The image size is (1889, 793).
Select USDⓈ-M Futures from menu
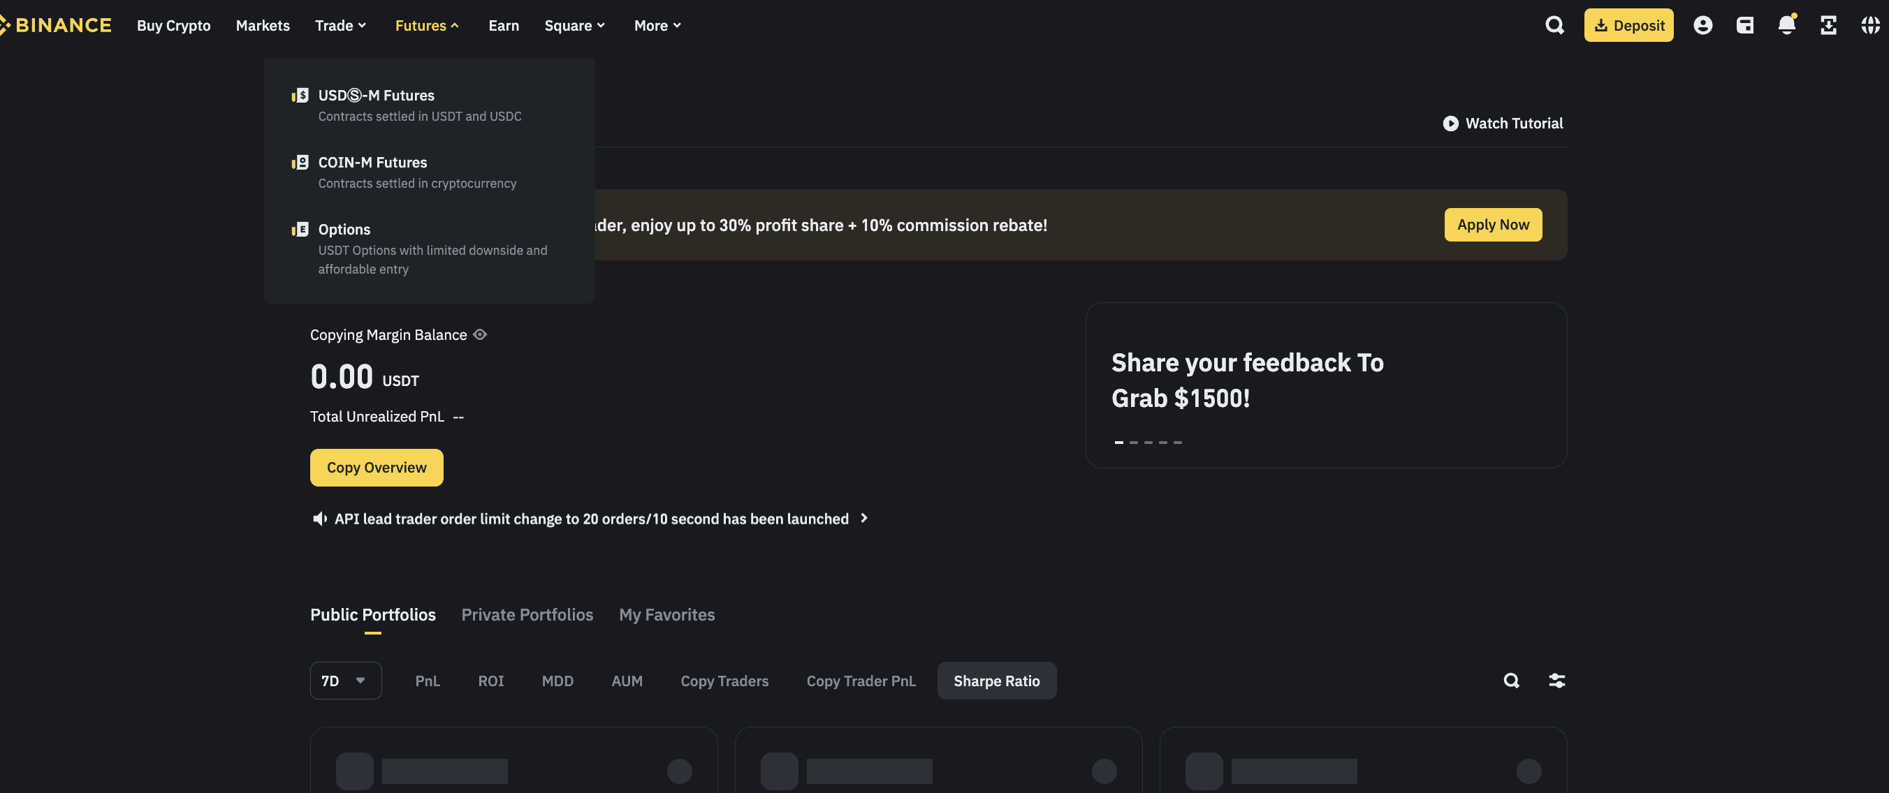coord(376,95)
